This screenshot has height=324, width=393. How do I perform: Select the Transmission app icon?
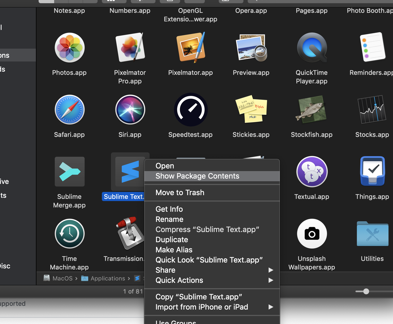pos(130,233)
